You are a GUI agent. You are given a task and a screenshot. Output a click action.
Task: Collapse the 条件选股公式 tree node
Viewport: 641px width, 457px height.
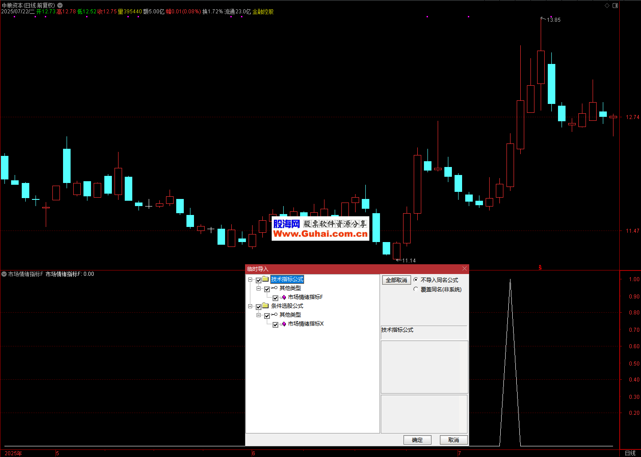[x=250, y=306]
